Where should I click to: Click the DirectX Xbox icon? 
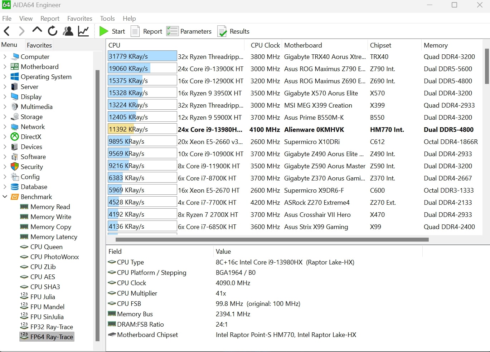coord(15,137)
